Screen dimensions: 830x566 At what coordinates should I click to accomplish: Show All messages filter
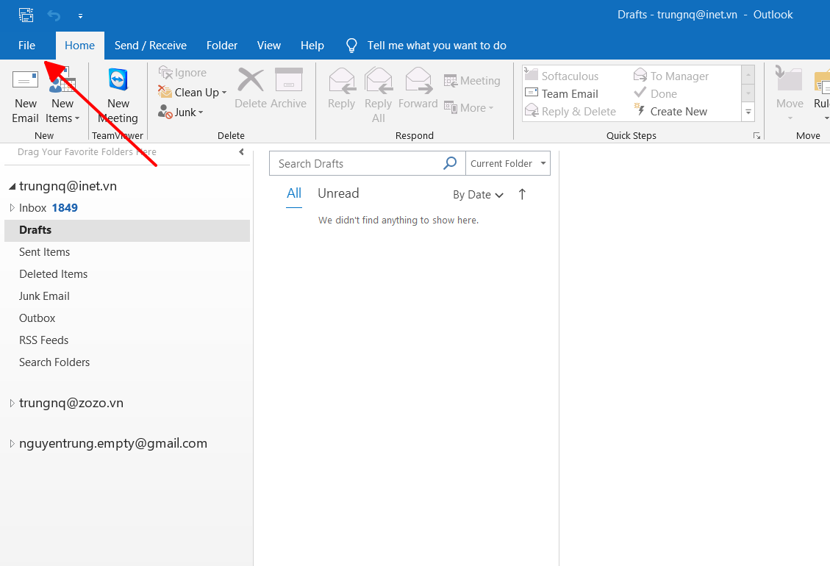click(x=294, y=194)
